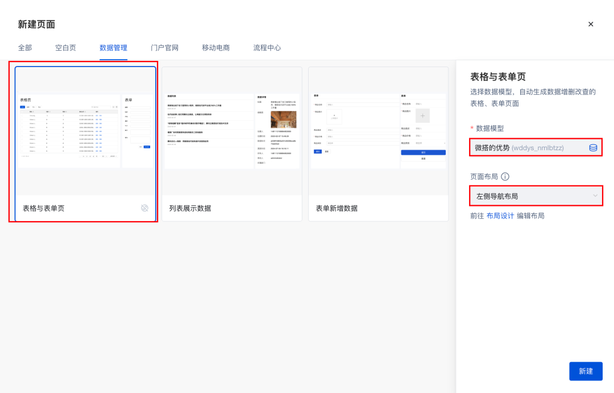Pick the 表单新增数据 template card
Viewport: 614px width, 393px height.
point(378,143)
